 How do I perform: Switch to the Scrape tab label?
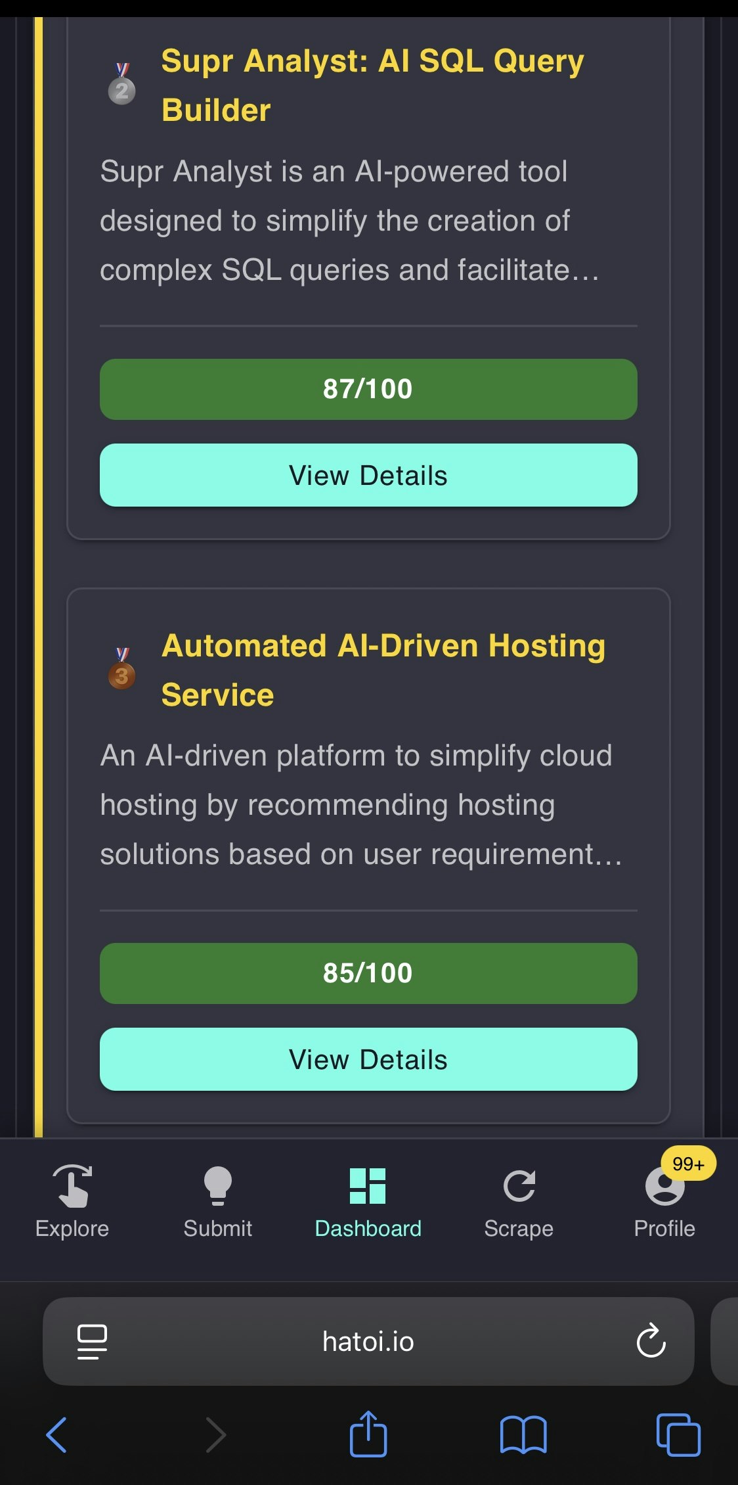(x=519, y=1229)
